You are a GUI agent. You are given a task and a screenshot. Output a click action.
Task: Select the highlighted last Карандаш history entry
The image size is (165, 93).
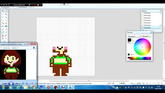tap(151, 28)
